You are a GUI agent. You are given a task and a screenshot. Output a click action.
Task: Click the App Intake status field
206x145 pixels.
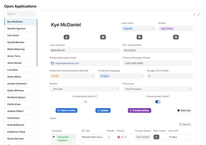(x=176, y=29)
